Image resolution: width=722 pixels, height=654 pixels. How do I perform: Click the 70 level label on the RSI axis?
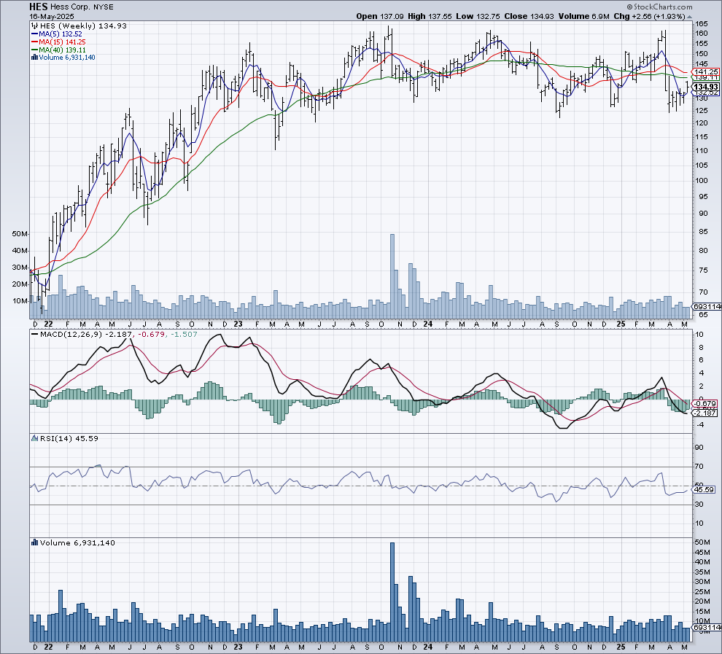click(699, 467)
